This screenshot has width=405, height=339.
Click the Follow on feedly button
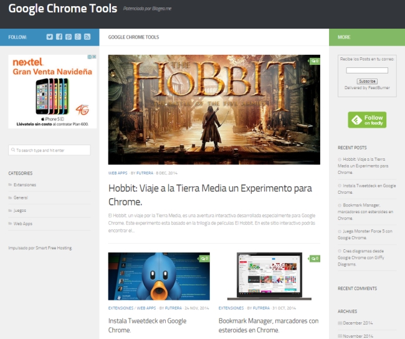pos(367,120)
